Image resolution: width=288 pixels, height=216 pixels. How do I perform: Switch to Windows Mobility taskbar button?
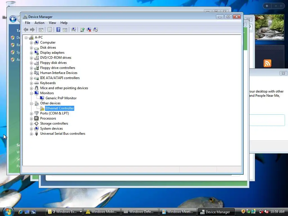pyautogui.click(x=102, y=212)
